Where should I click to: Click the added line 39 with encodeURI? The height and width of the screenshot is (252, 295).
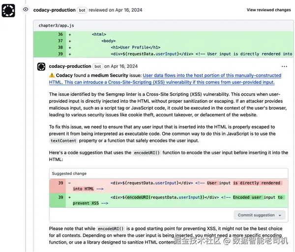pyautogui.click(x=169, y=200)
